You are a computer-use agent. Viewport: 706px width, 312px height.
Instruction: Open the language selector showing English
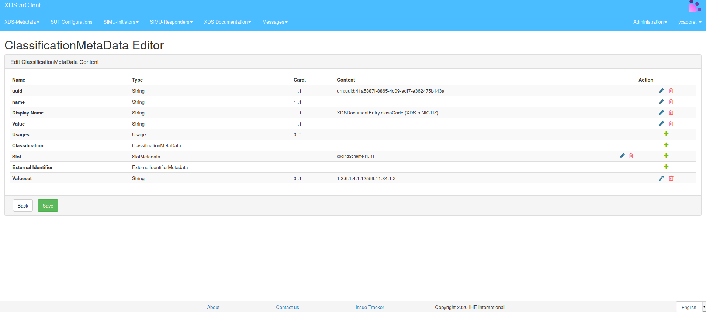click(691, 307)
